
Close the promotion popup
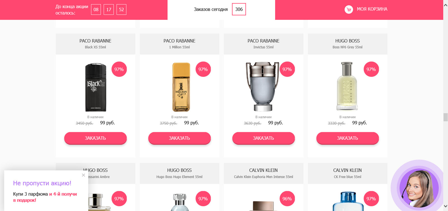click(x=83, y=175)
